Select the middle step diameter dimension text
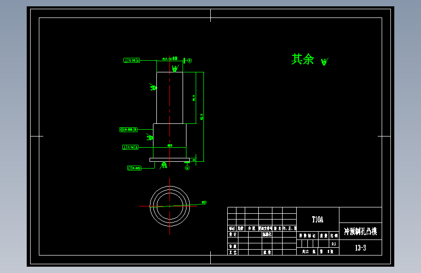This screenshot has height=273, width=421. [x=170, y=145]
